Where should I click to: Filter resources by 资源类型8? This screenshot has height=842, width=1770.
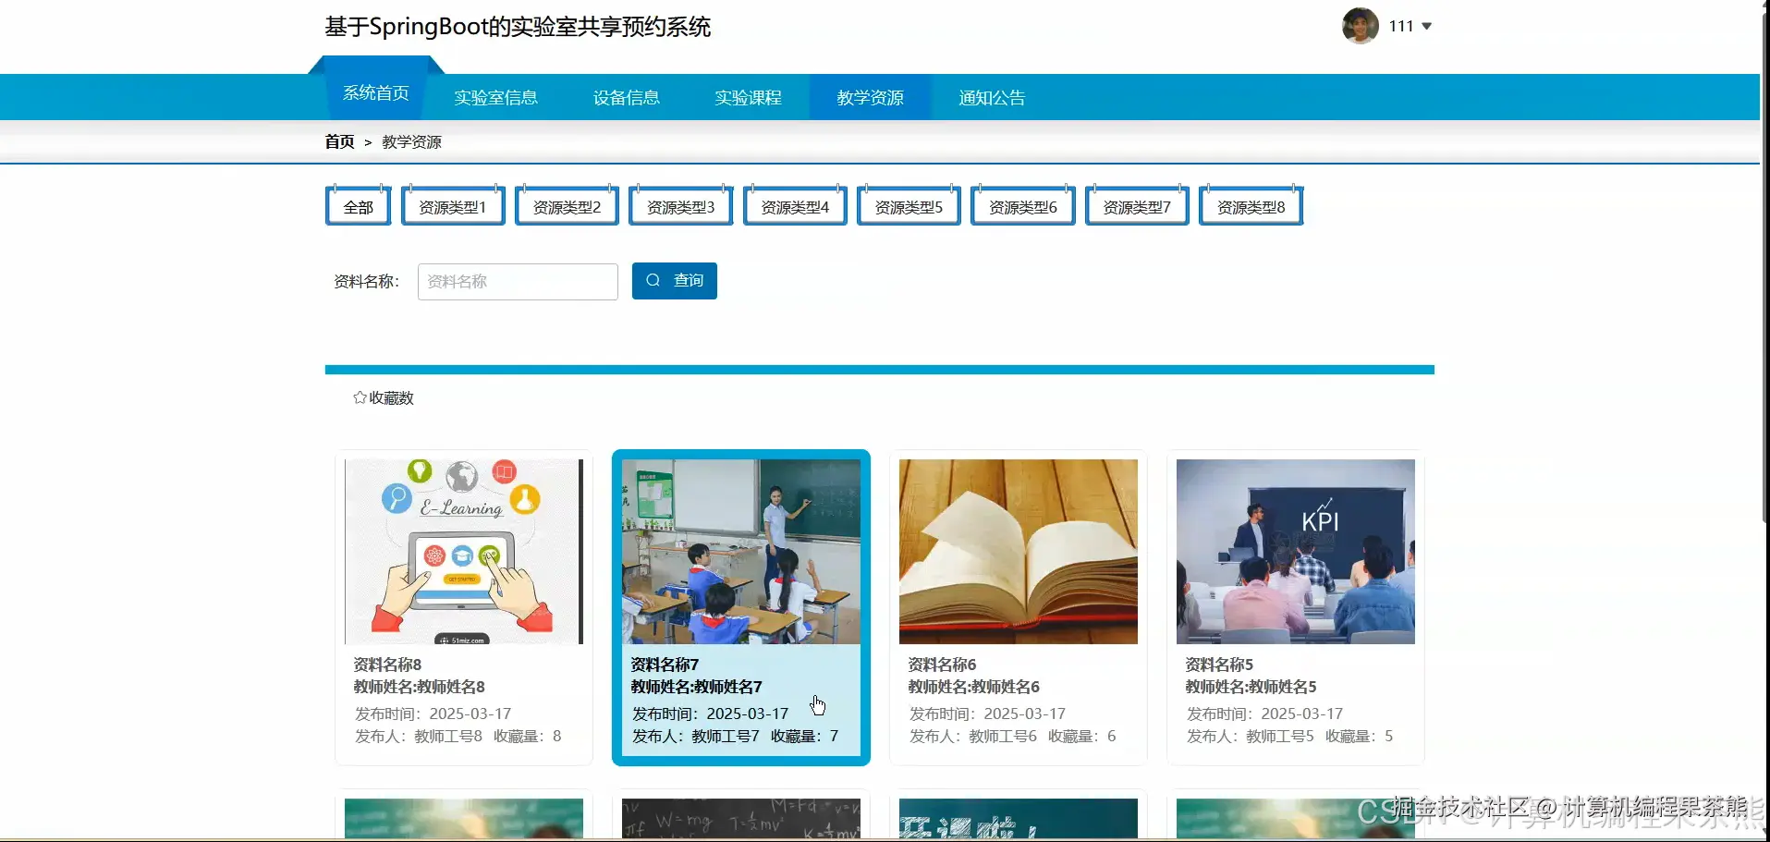tap(1250, 205)
